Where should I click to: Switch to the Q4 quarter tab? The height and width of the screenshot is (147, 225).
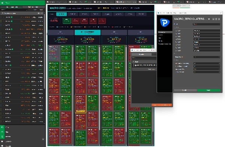[x=141, y=32]
